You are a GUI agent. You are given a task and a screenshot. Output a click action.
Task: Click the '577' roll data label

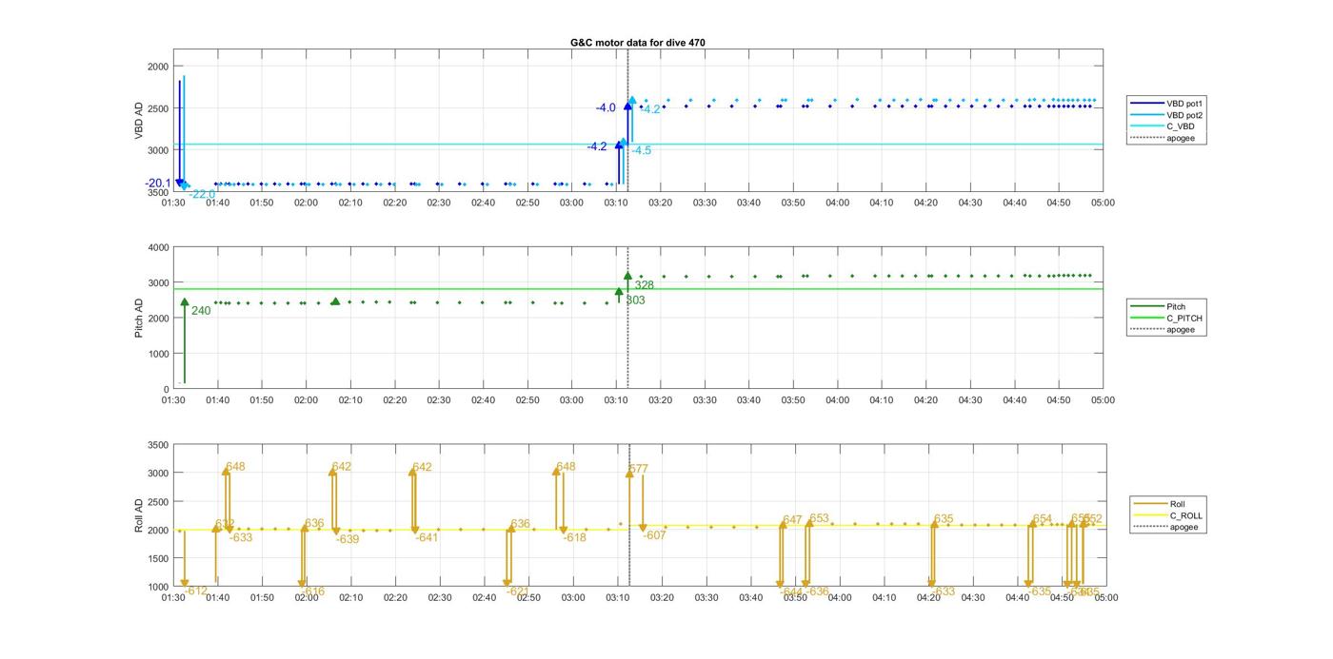click(638, 469)
